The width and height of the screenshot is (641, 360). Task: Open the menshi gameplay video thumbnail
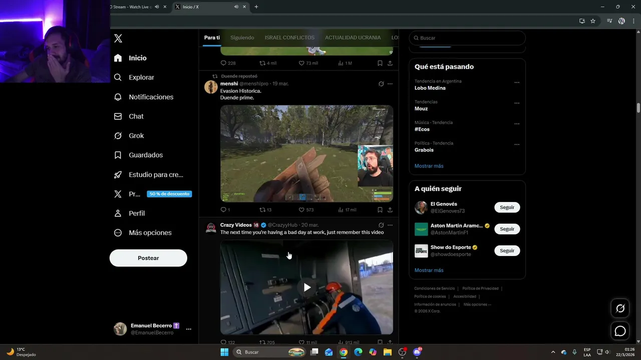coord(306,153)
